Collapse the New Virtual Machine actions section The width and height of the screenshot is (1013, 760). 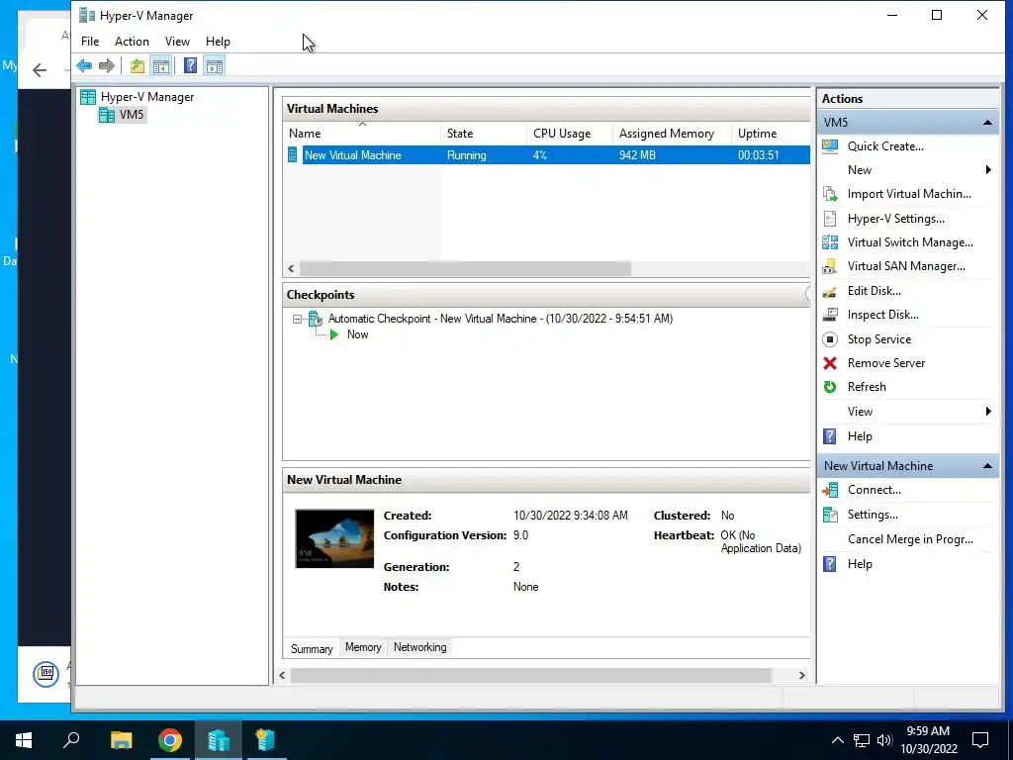[x=987, y=466]
